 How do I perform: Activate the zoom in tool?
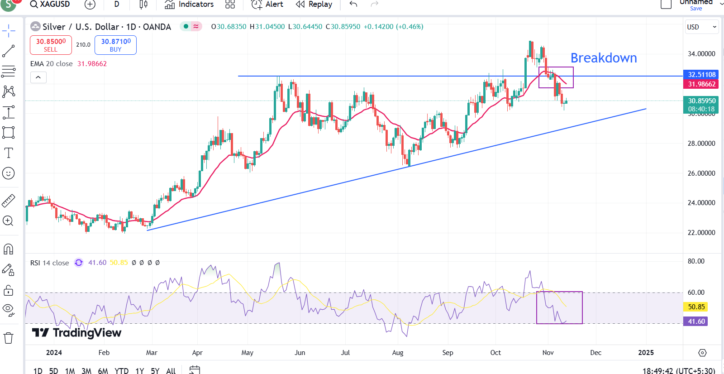click(x=9, y=221)
